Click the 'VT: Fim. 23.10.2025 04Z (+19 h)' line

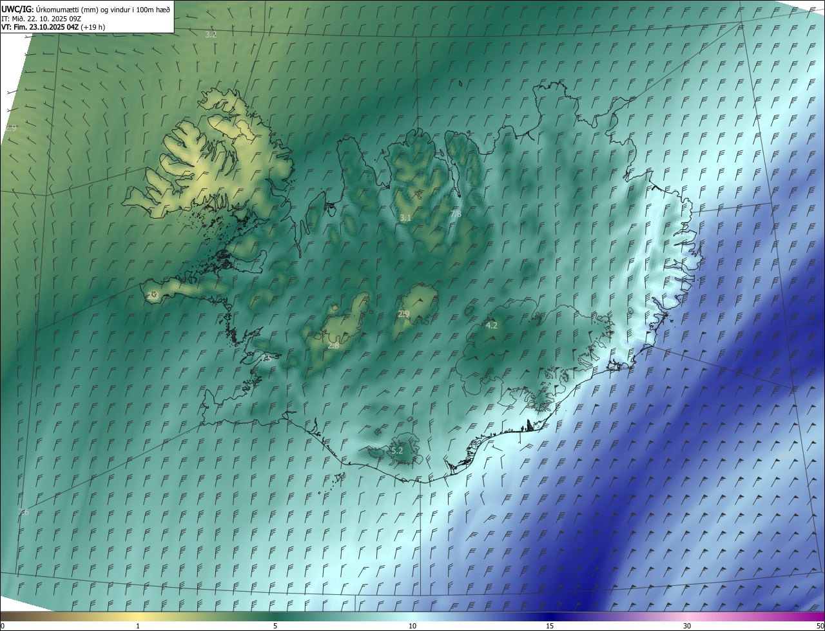53,27
